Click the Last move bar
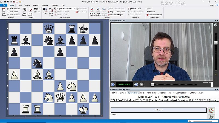219x123 pixels. [158, 110]
